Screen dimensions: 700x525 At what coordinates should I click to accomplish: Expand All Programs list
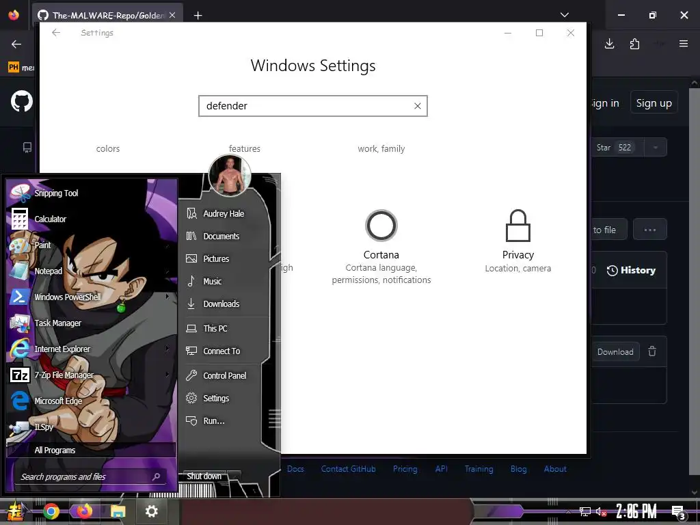tap(91, 450)
